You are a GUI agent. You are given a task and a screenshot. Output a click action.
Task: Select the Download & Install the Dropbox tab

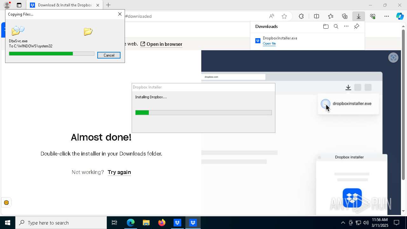click(65, 5)
